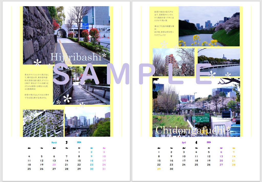This screenshot has height=182, width=262.
Task: Click March 1 date
Action: pos(79,152)
